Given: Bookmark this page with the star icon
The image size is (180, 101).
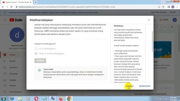Looking at the screenshot, I should tap(163, 7).
